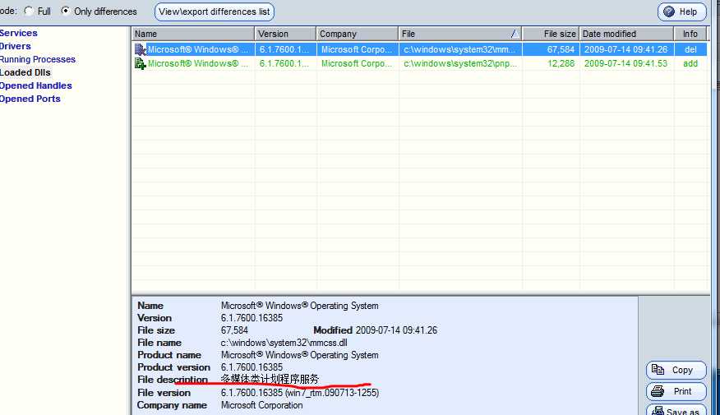Click the Company name Microsoft Corporation value

261,405
